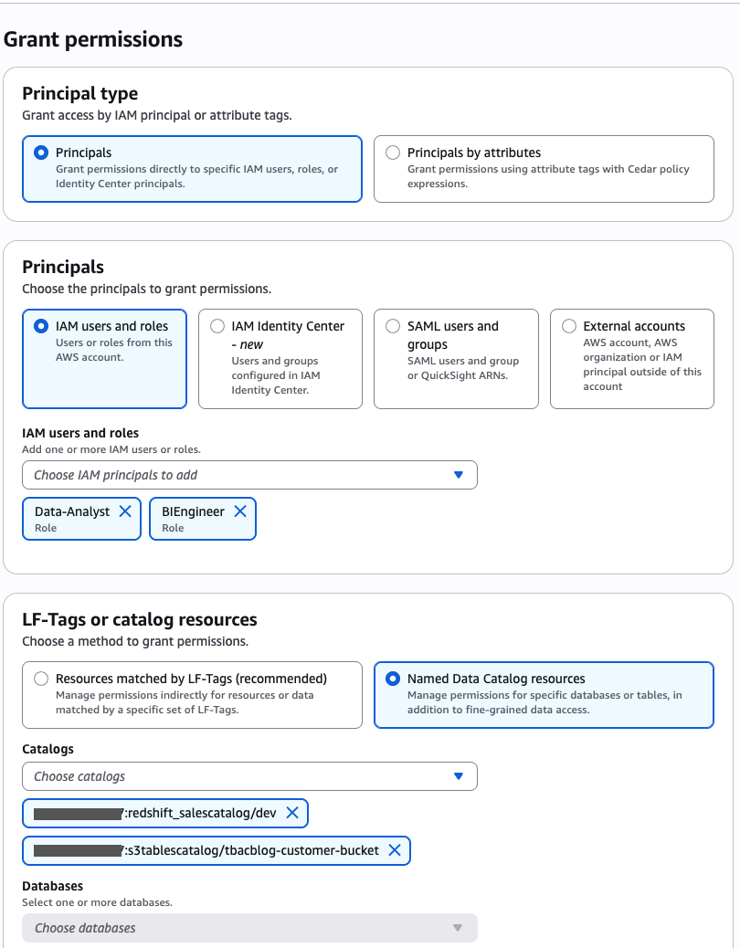This screenshot has width=740, height=948.
Task: Click the redshift_salescatalog/dev catalog label
Action: (x=201, y=813)
